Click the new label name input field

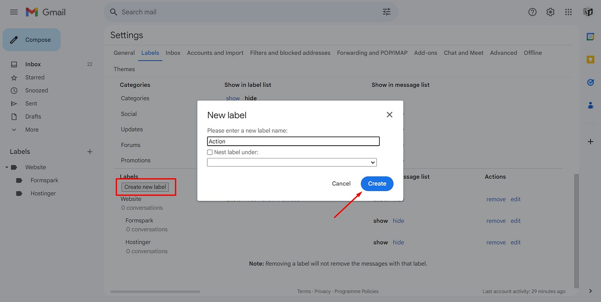[293, 141]
